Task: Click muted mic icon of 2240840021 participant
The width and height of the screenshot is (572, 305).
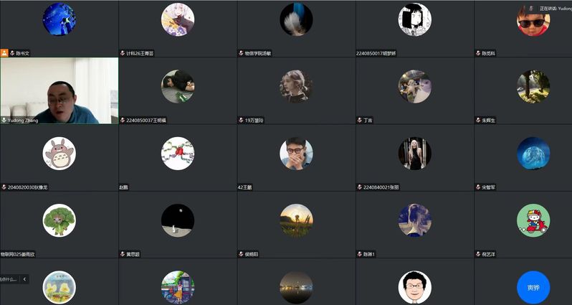Action: pos(360,187)
